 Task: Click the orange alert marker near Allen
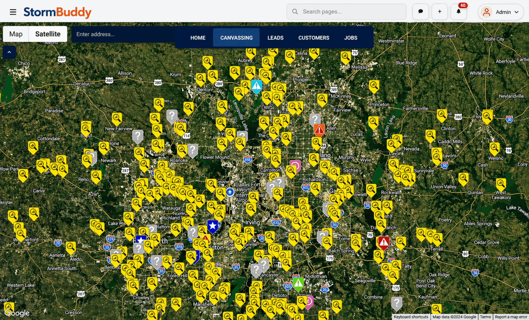click(319, 130)
